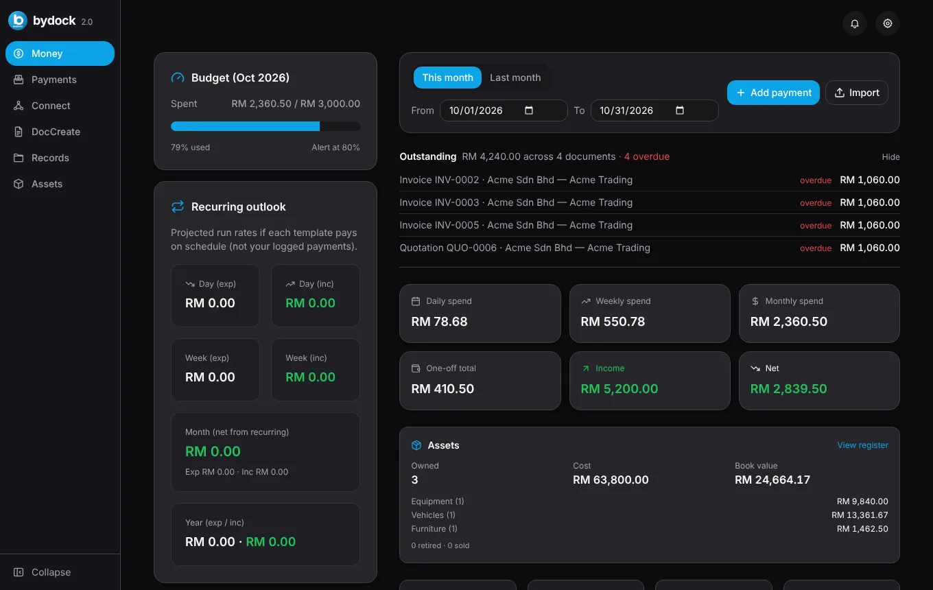933x590 pixels.
Task: Select the This month tab
Action: coord(447,78)
